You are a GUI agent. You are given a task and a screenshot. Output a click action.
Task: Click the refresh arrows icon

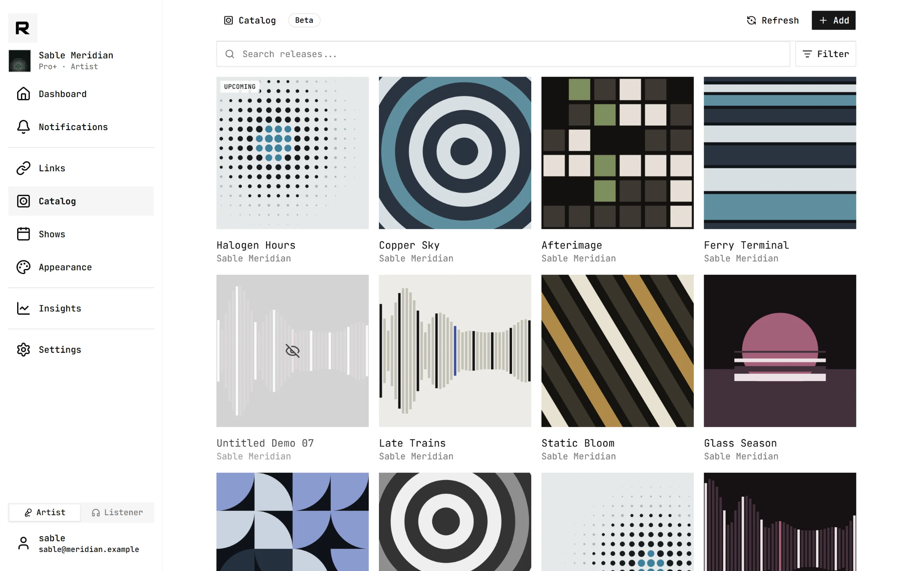pos(751,20)
